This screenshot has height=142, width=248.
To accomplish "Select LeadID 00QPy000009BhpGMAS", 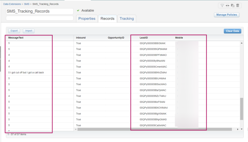I will click(153, 119).
